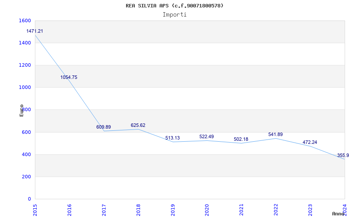Screen dimensions: 349x218
Task: Select the 1054.75 data point label
Action: click(69, 77)
